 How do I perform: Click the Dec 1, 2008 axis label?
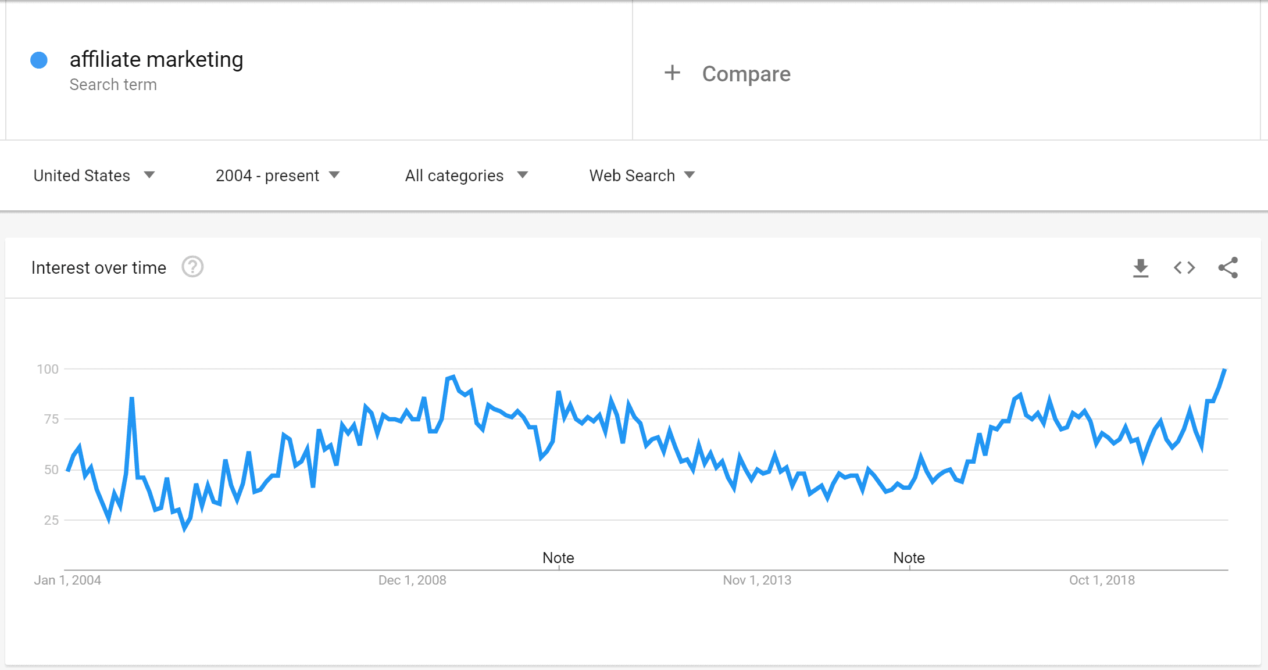pos(412,580)
